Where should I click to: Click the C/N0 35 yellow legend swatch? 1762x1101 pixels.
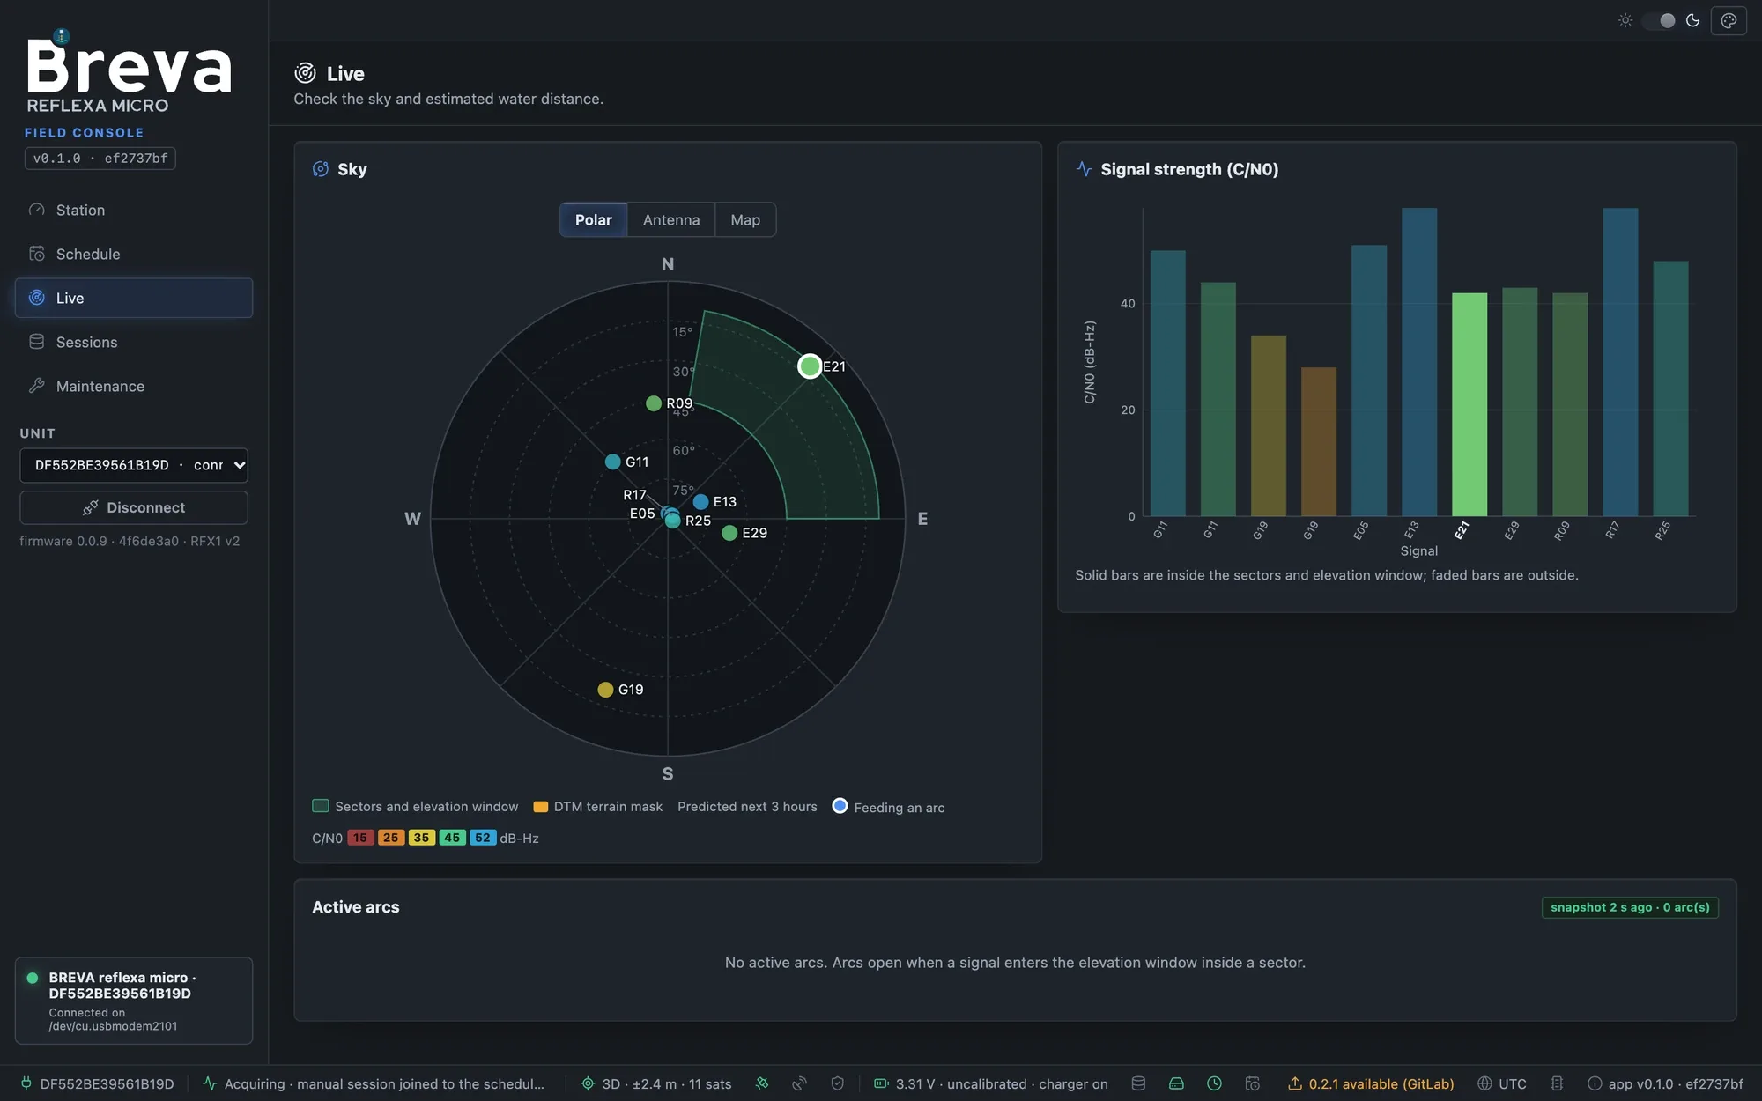pos(421,838)
